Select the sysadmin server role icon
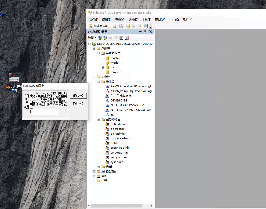Viewport: 266px width, 209px height. (x=107, y=162)
